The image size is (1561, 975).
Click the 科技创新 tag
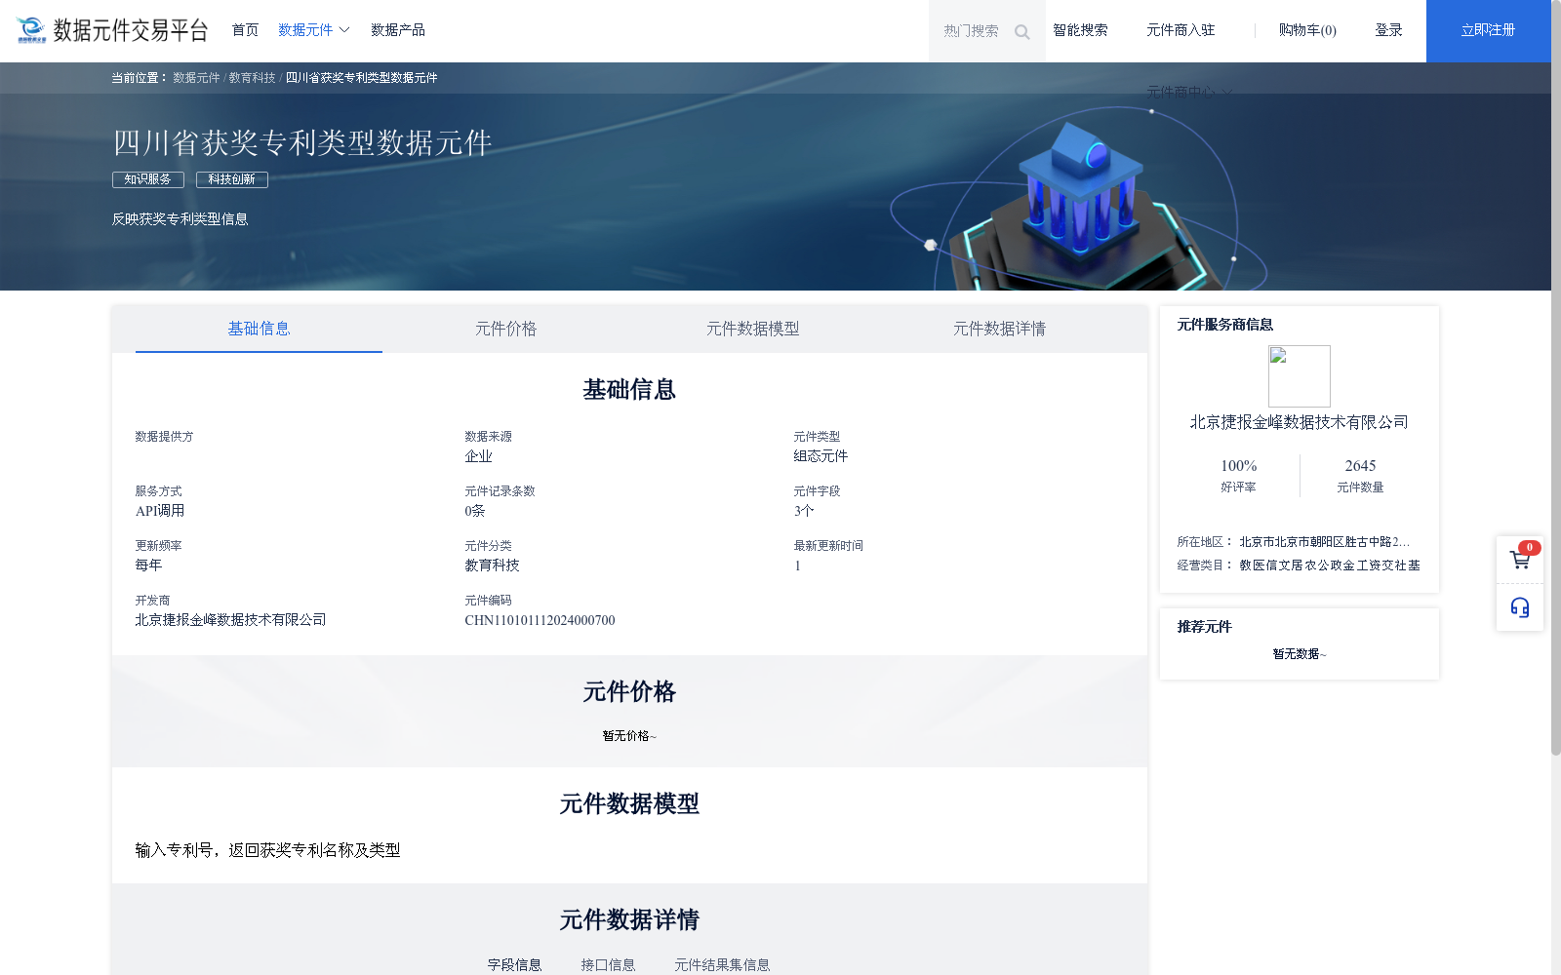[x=232, y=179]
